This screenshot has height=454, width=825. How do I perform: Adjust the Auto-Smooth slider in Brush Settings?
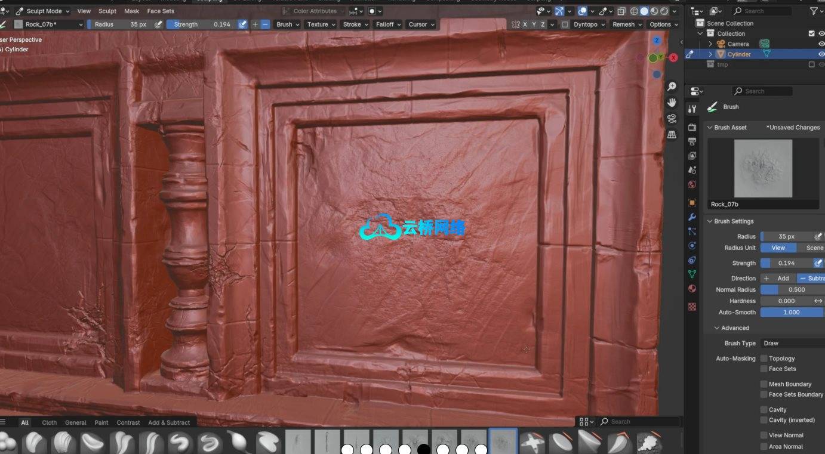(792, 313)
